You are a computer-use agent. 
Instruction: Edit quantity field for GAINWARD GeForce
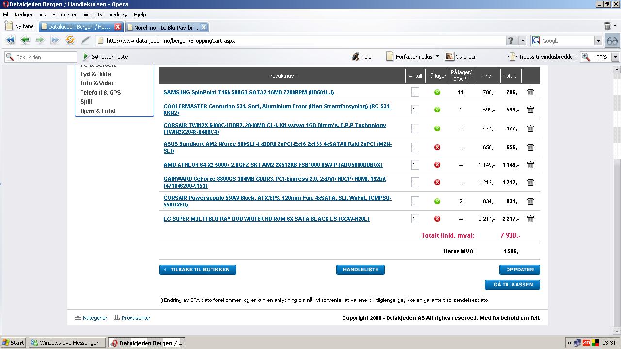click(x=415, y=182)
